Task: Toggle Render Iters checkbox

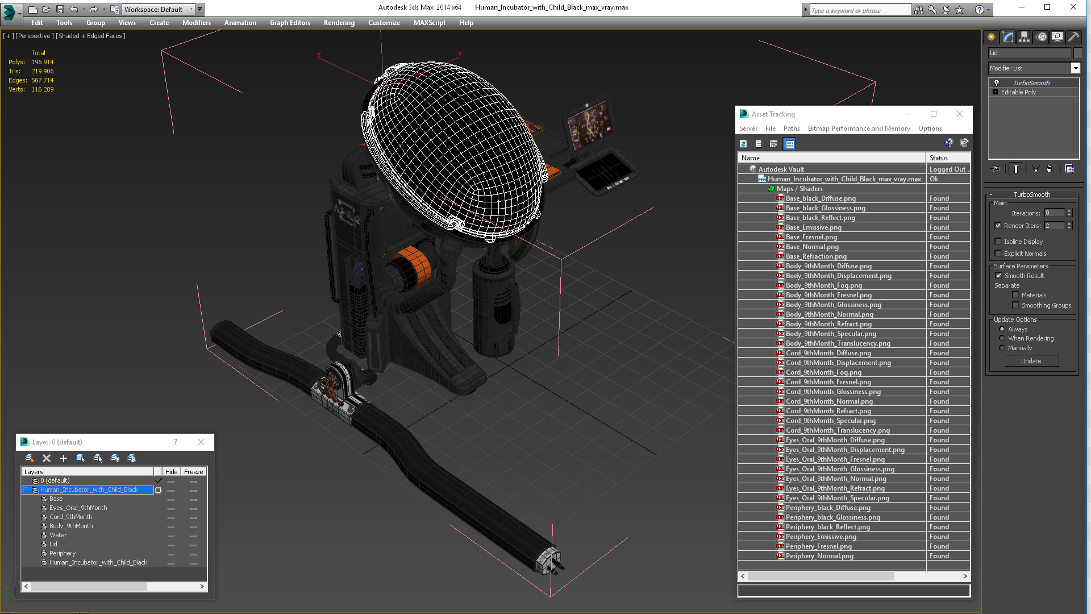Action: (x=998, y=226)
